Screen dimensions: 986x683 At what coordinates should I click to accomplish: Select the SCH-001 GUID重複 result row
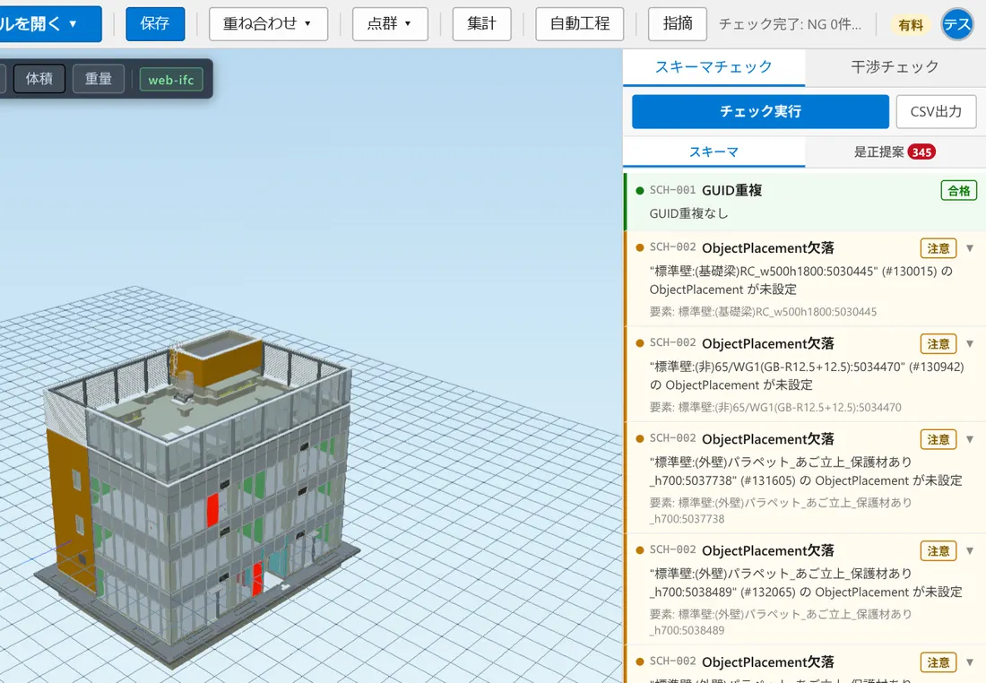click(x=805, y=202)
